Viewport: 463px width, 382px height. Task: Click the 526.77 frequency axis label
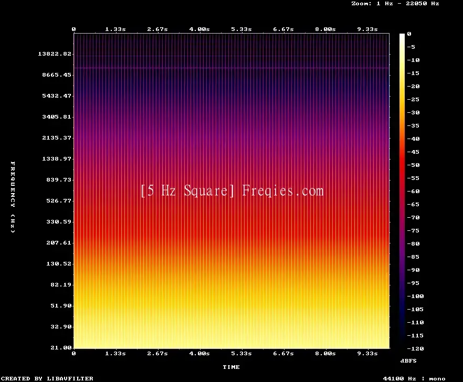point(59,200)
